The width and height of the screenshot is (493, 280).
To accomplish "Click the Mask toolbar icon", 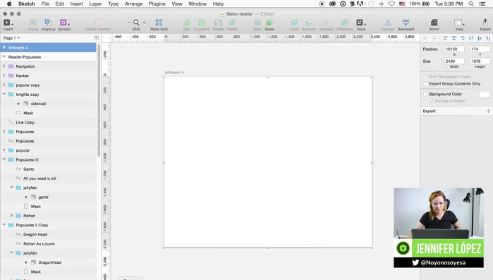I will click(x=257, y=23).
